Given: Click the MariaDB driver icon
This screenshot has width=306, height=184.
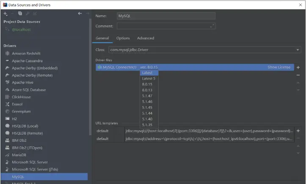Looking at the screenshot, I should click(x=7, y=155).
